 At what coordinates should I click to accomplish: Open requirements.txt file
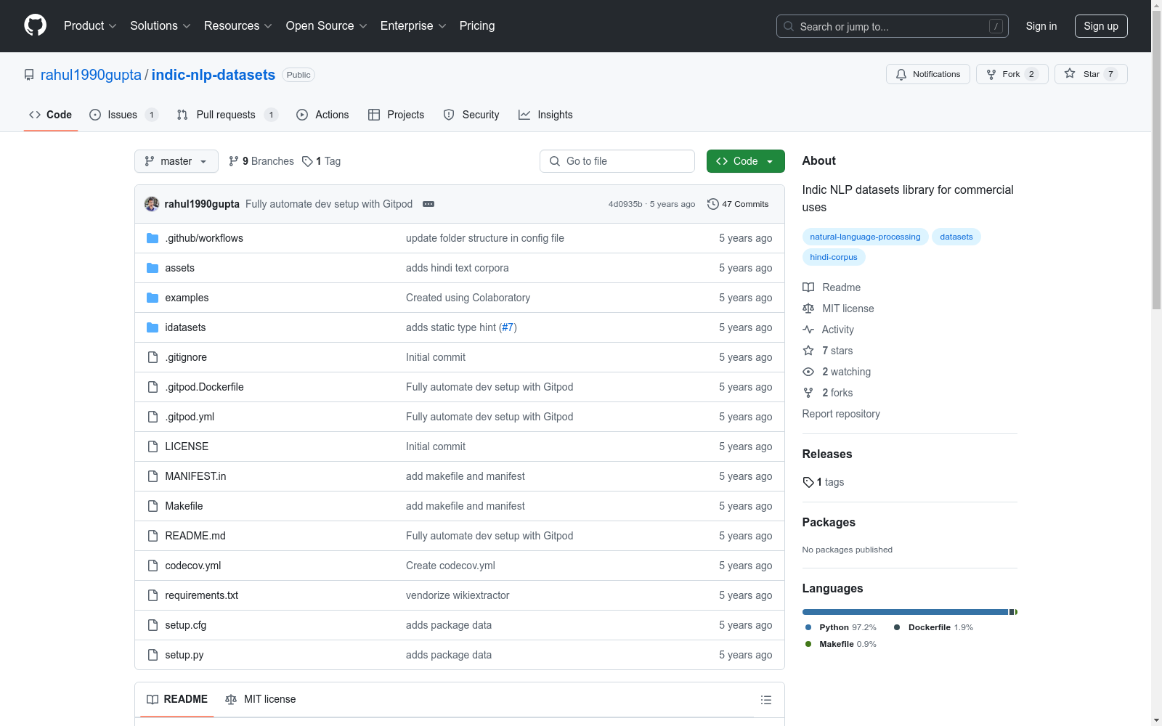pos(201,595)
